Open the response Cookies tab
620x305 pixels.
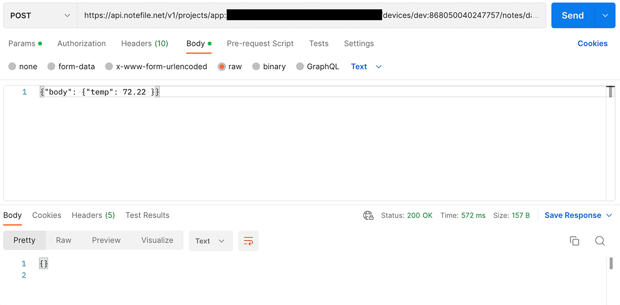(x=47, y=215)
